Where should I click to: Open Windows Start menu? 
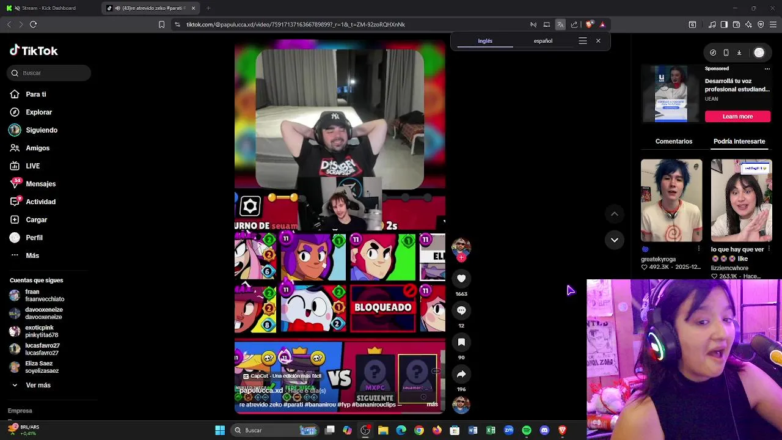pyautogui.click(x=220, y=430)
